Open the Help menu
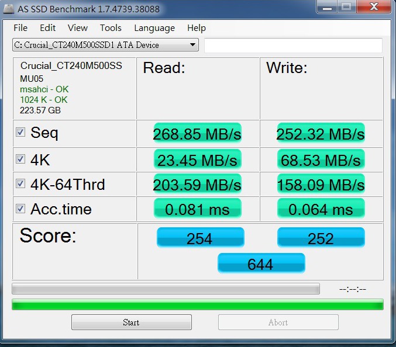 pyautogui.click(x=197, y=27)
